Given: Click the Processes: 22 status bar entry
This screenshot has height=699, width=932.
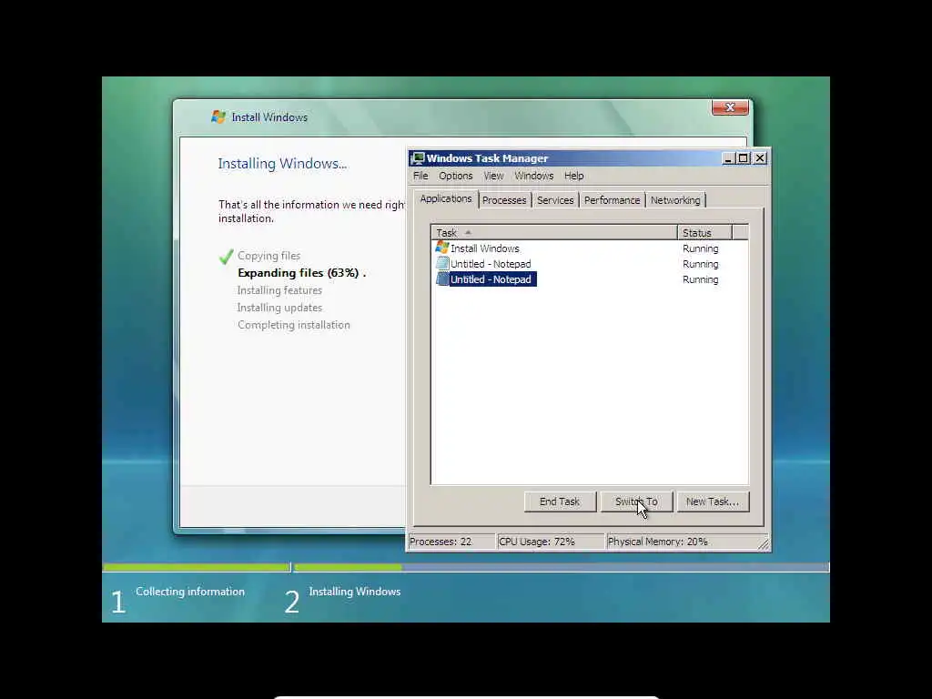Looking at the screenshot, I should coord(451,542).
